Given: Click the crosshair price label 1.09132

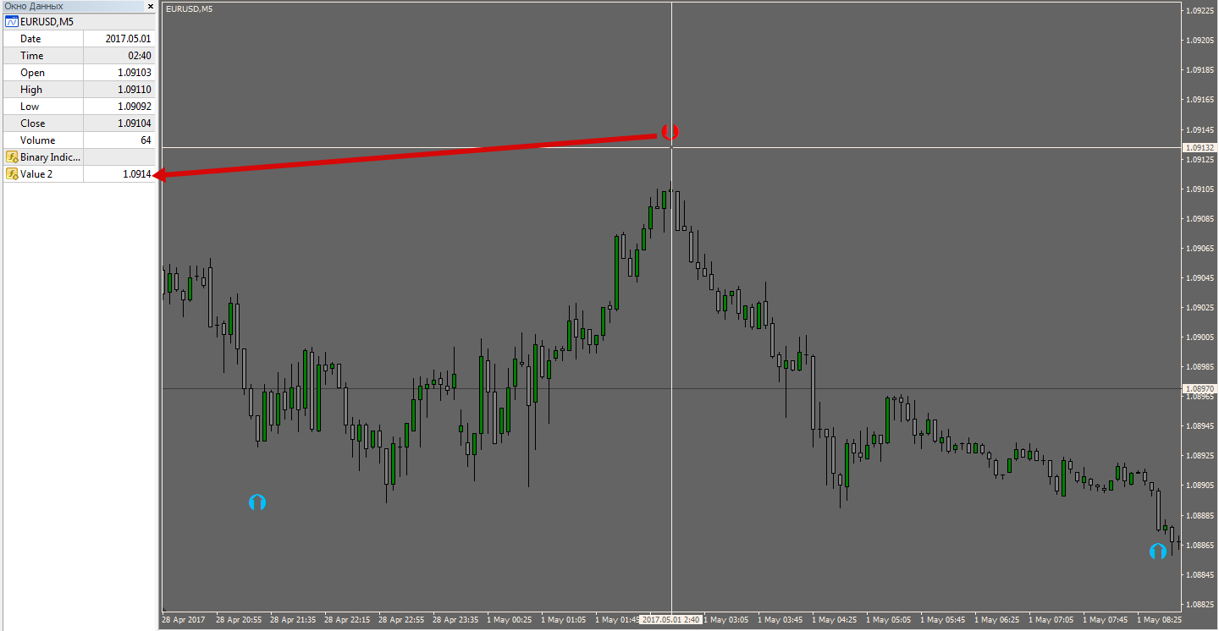Looking at the screenshot, I should point(1200,147).
